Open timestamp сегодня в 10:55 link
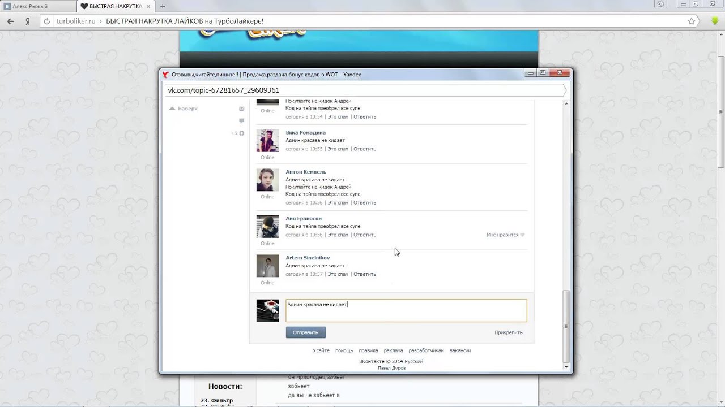Screen dimensions: 725x407 click(x=304, y=149)
